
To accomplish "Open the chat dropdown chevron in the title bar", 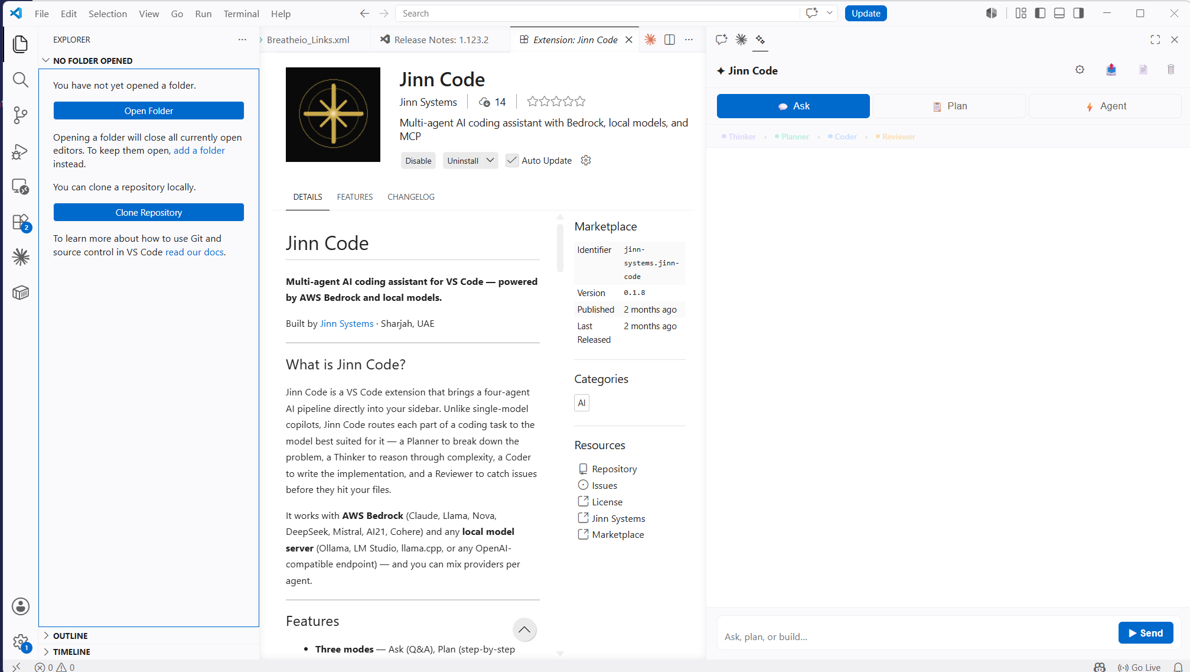I will click(830, 13).
